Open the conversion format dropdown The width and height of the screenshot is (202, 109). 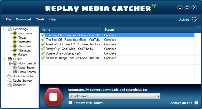tap(114, 96)
